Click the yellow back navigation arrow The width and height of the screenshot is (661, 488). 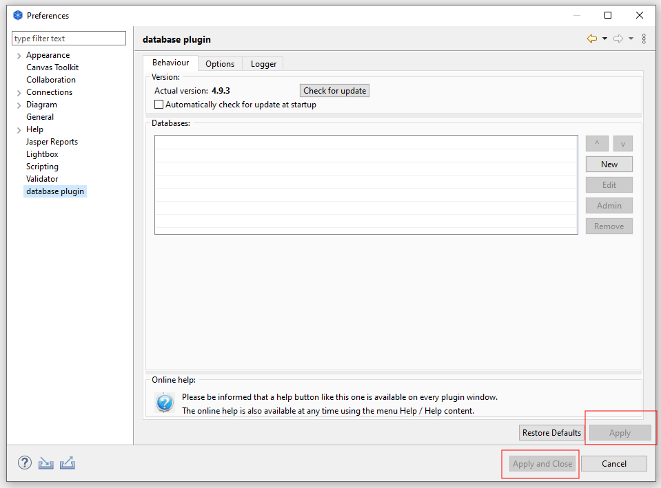[x=591, y=39]
